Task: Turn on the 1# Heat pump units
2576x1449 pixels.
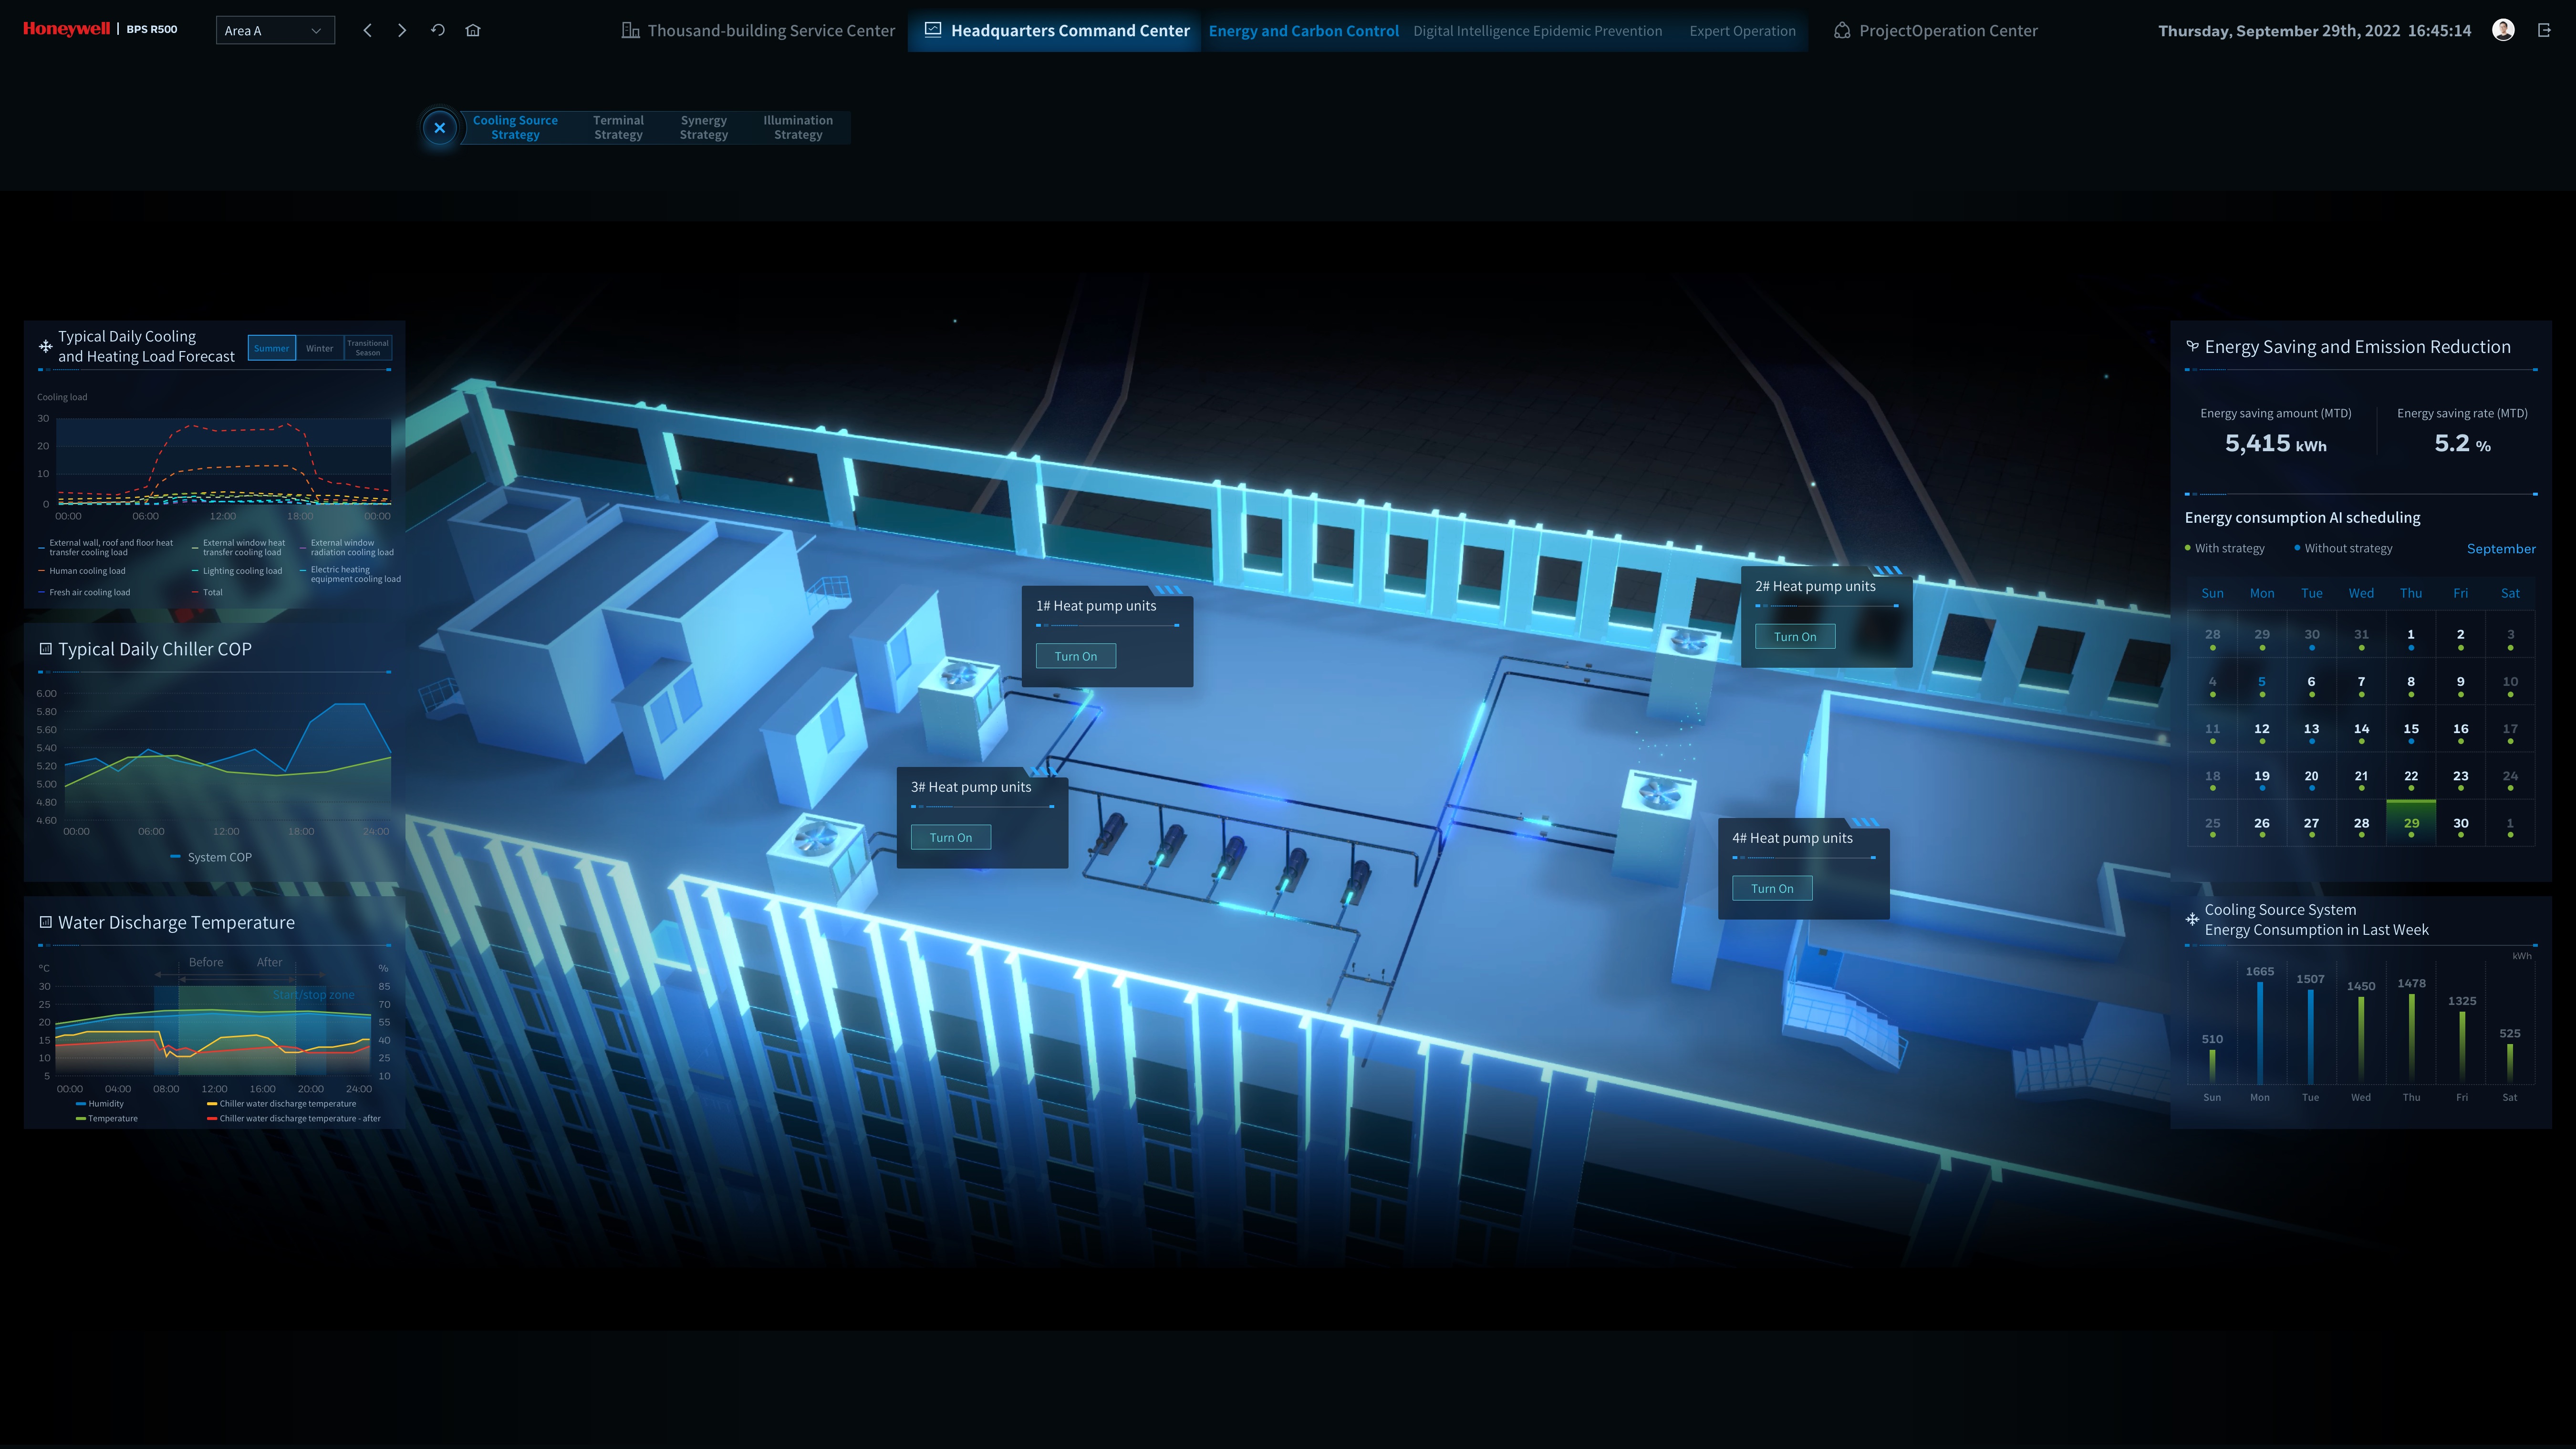Action: coord(1076,656)
